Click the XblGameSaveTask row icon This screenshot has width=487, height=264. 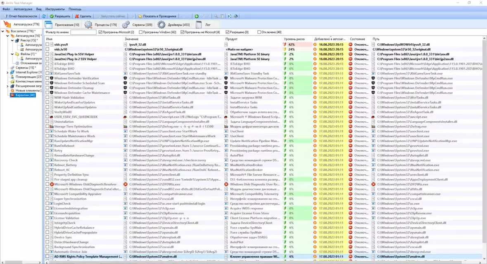(x=52, y=73)
